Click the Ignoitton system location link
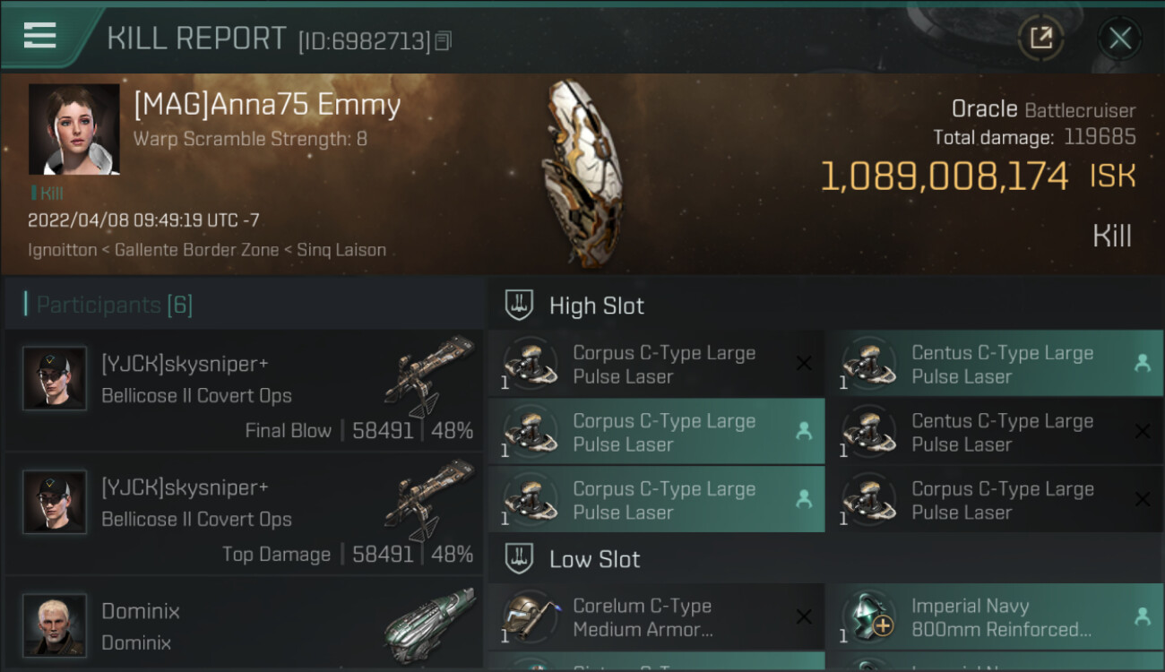 [x=62, y=250]
